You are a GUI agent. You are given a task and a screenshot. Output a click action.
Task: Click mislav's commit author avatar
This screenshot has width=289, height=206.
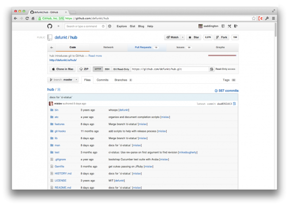(x=51, y=103)
